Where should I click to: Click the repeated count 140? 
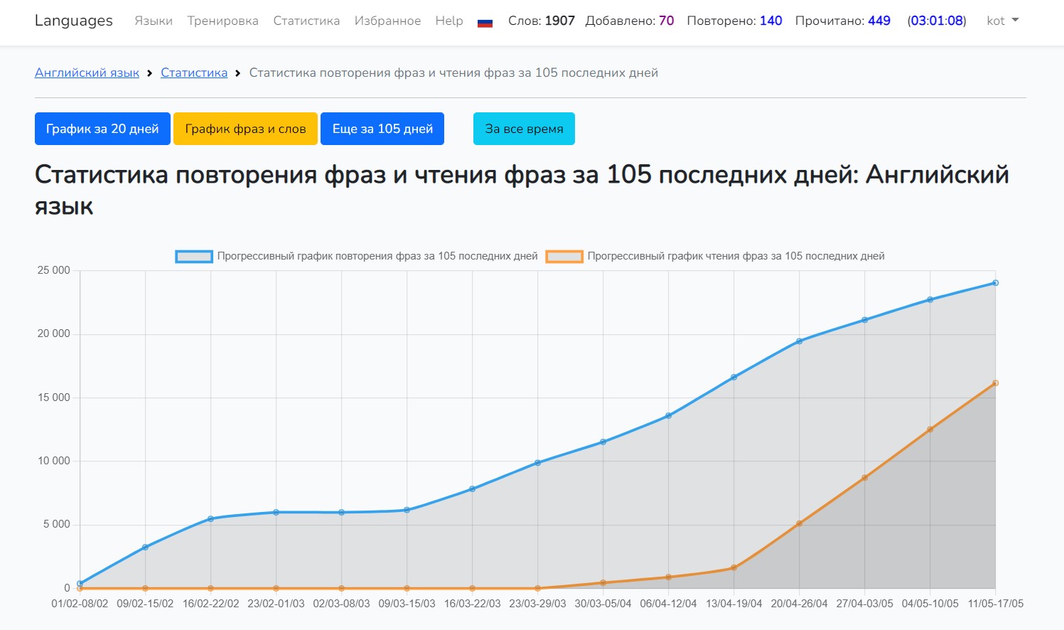coord(770,21)
